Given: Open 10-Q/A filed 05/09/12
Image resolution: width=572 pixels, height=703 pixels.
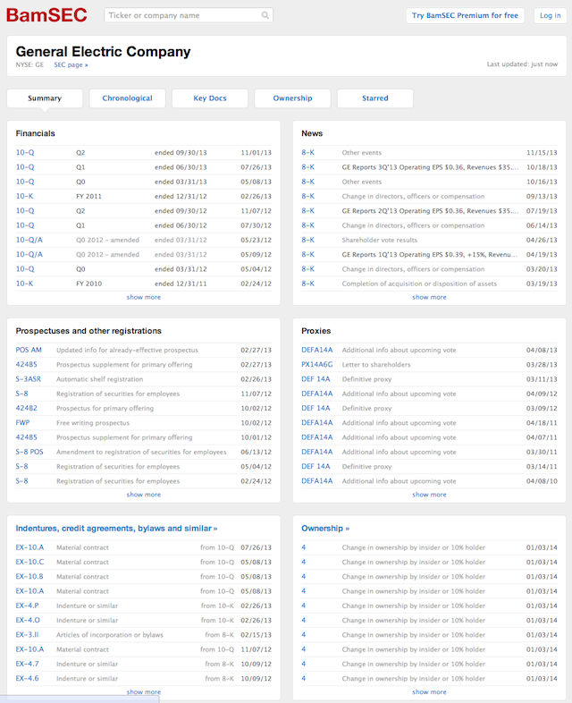Looking at the screenshot, I should pyautogui.click(x=29, y=254).
